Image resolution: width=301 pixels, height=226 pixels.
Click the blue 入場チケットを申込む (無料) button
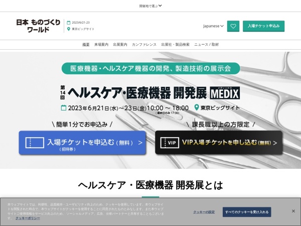pyautogui.click(x=82, y=143)
